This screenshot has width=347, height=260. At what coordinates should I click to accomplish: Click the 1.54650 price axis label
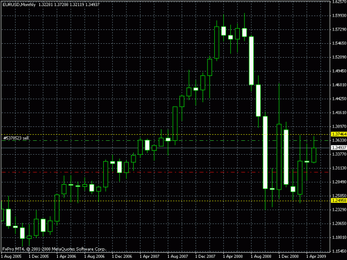(x=339, y=43)
